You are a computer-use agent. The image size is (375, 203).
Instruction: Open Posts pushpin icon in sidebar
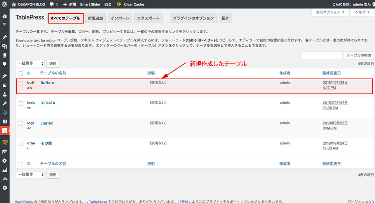pyautogui.click(x=4, y=37)
